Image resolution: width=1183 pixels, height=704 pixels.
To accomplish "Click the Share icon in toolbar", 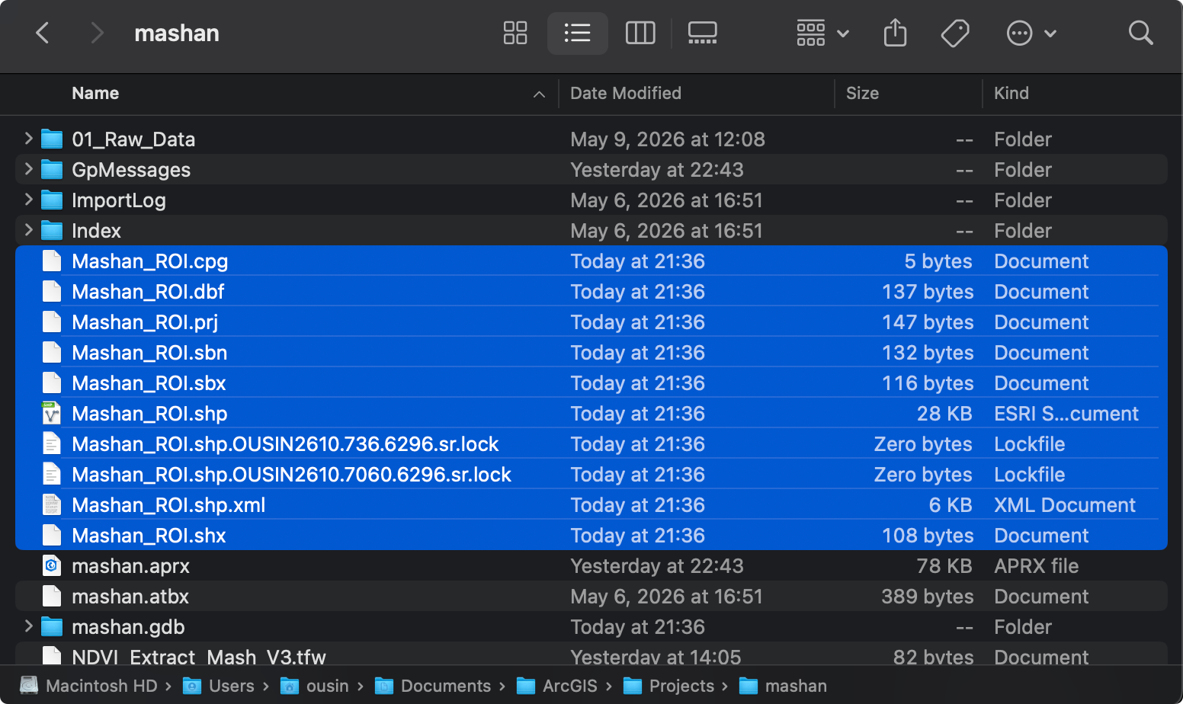I will tap(895, 33).
